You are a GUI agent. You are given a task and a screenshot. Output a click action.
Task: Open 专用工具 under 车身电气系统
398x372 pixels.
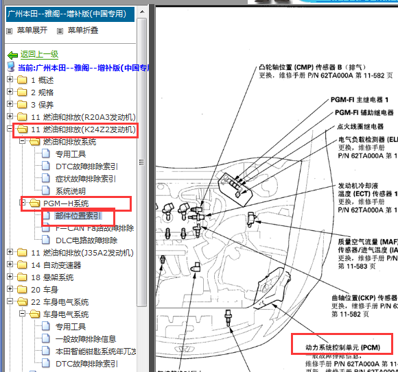tap(71, 327)
